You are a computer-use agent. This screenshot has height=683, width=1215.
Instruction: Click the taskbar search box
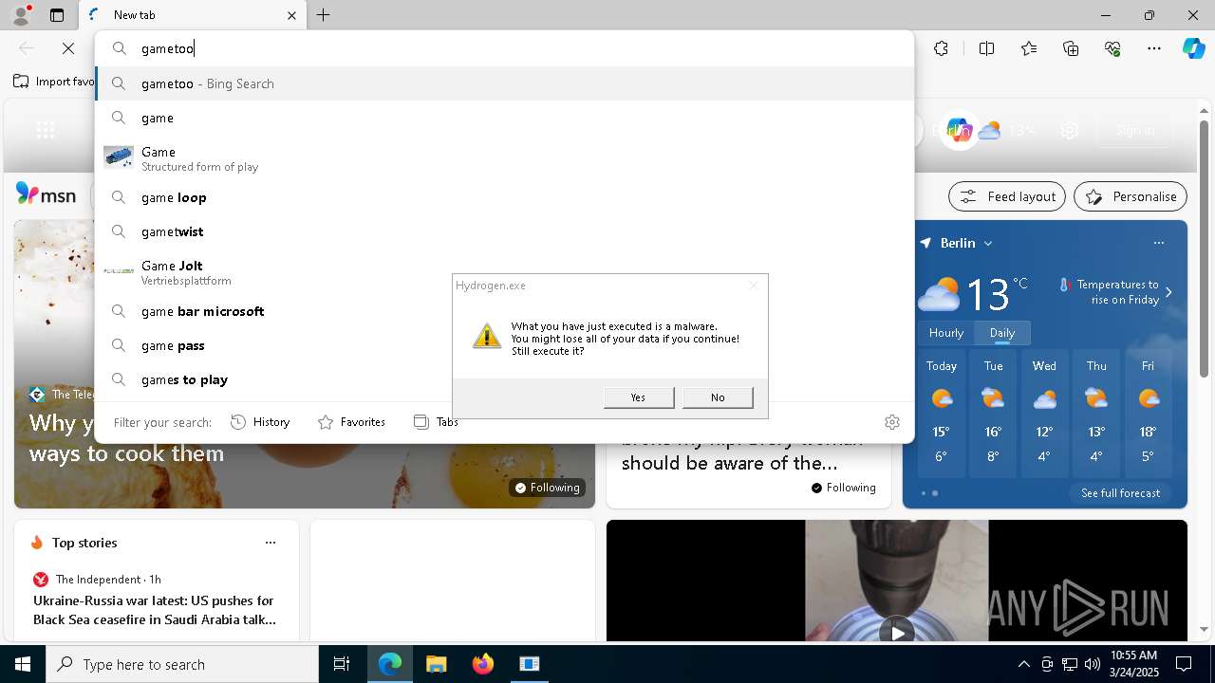pyautogui.click(x=182, y=664)
